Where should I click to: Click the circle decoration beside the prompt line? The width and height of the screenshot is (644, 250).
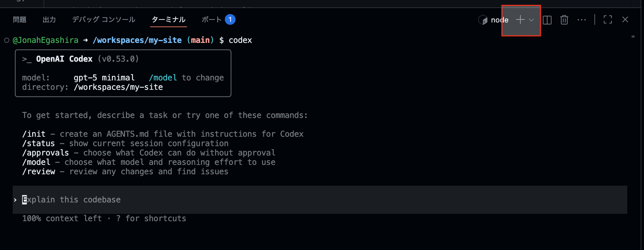pos(6,40)
